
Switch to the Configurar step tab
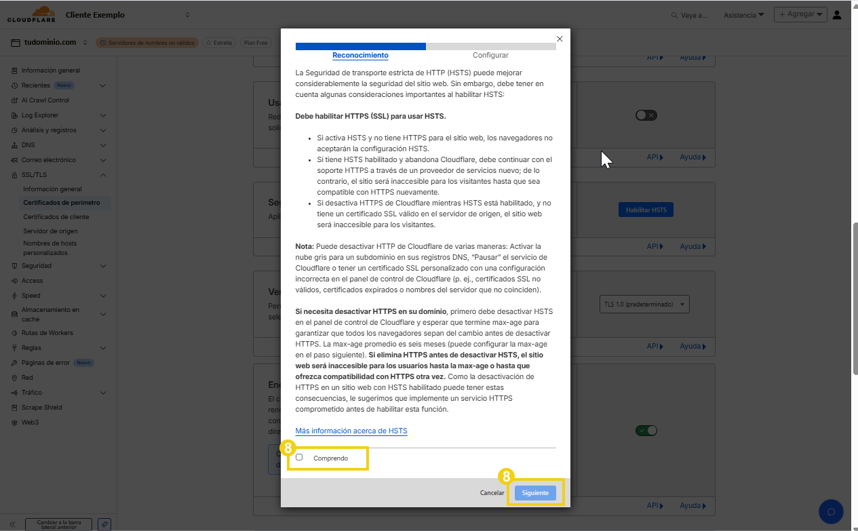coord(490,55)
